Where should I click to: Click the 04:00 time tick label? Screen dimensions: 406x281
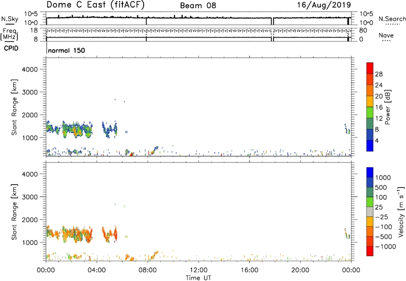click(96, 270)
